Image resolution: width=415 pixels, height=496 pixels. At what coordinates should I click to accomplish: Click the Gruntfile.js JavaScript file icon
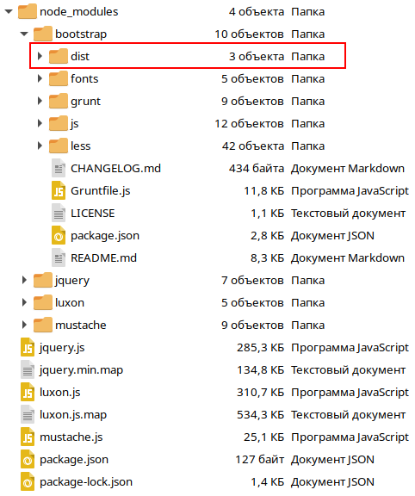[59, 191]
